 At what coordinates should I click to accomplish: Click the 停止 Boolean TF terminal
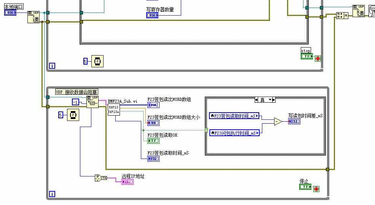[305, 187]
